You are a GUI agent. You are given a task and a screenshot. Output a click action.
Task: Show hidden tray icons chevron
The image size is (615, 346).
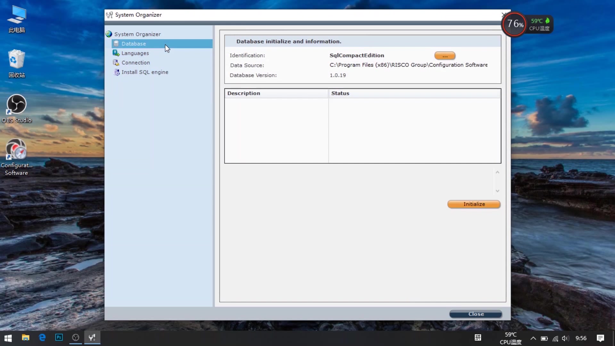533,338
